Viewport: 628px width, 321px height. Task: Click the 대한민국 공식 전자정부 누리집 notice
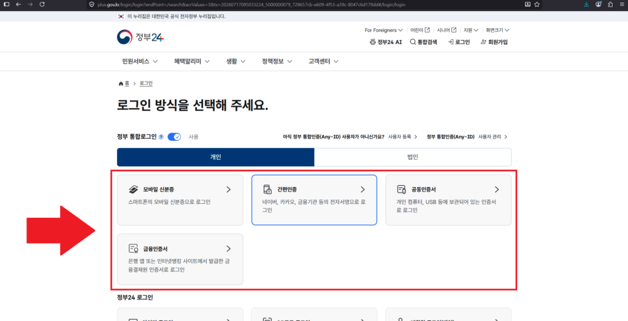(x=176, y=17)
